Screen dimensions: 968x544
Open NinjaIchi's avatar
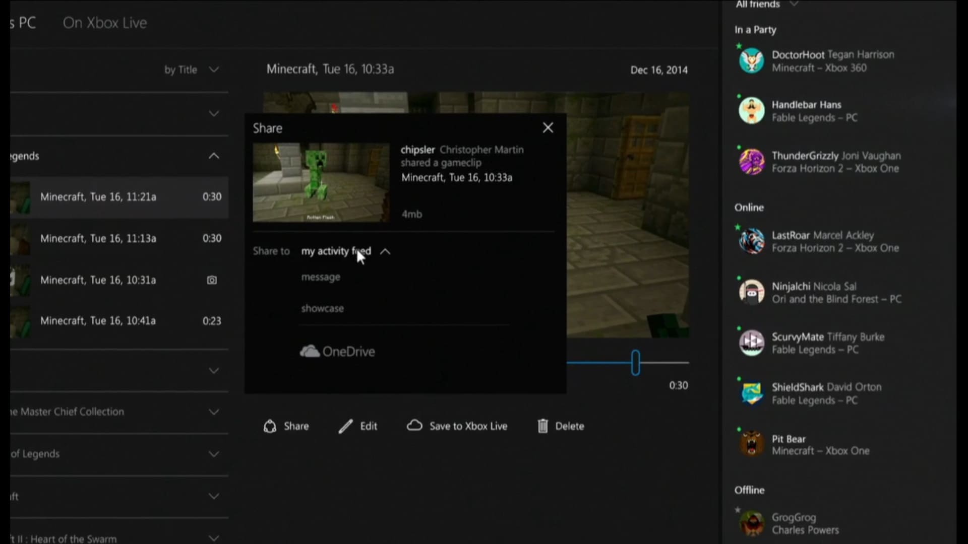point(751,292)
